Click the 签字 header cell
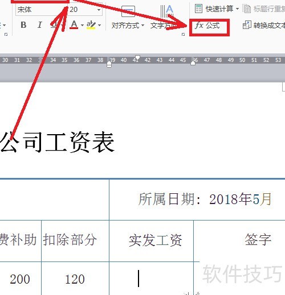Viewport: 285px width, 295px height. point(239,241)
